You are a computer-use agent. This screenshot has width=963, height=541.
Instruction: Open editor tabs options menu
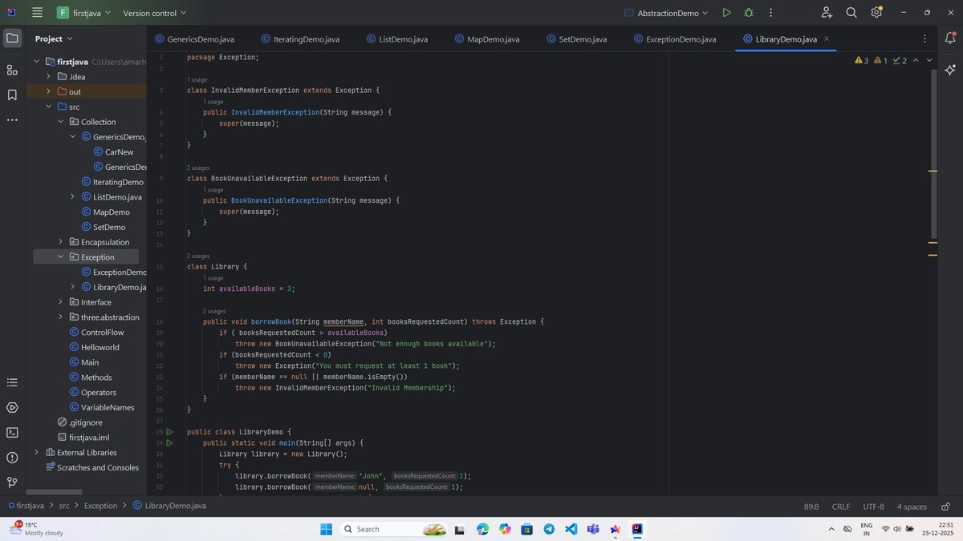coord(925,38)
